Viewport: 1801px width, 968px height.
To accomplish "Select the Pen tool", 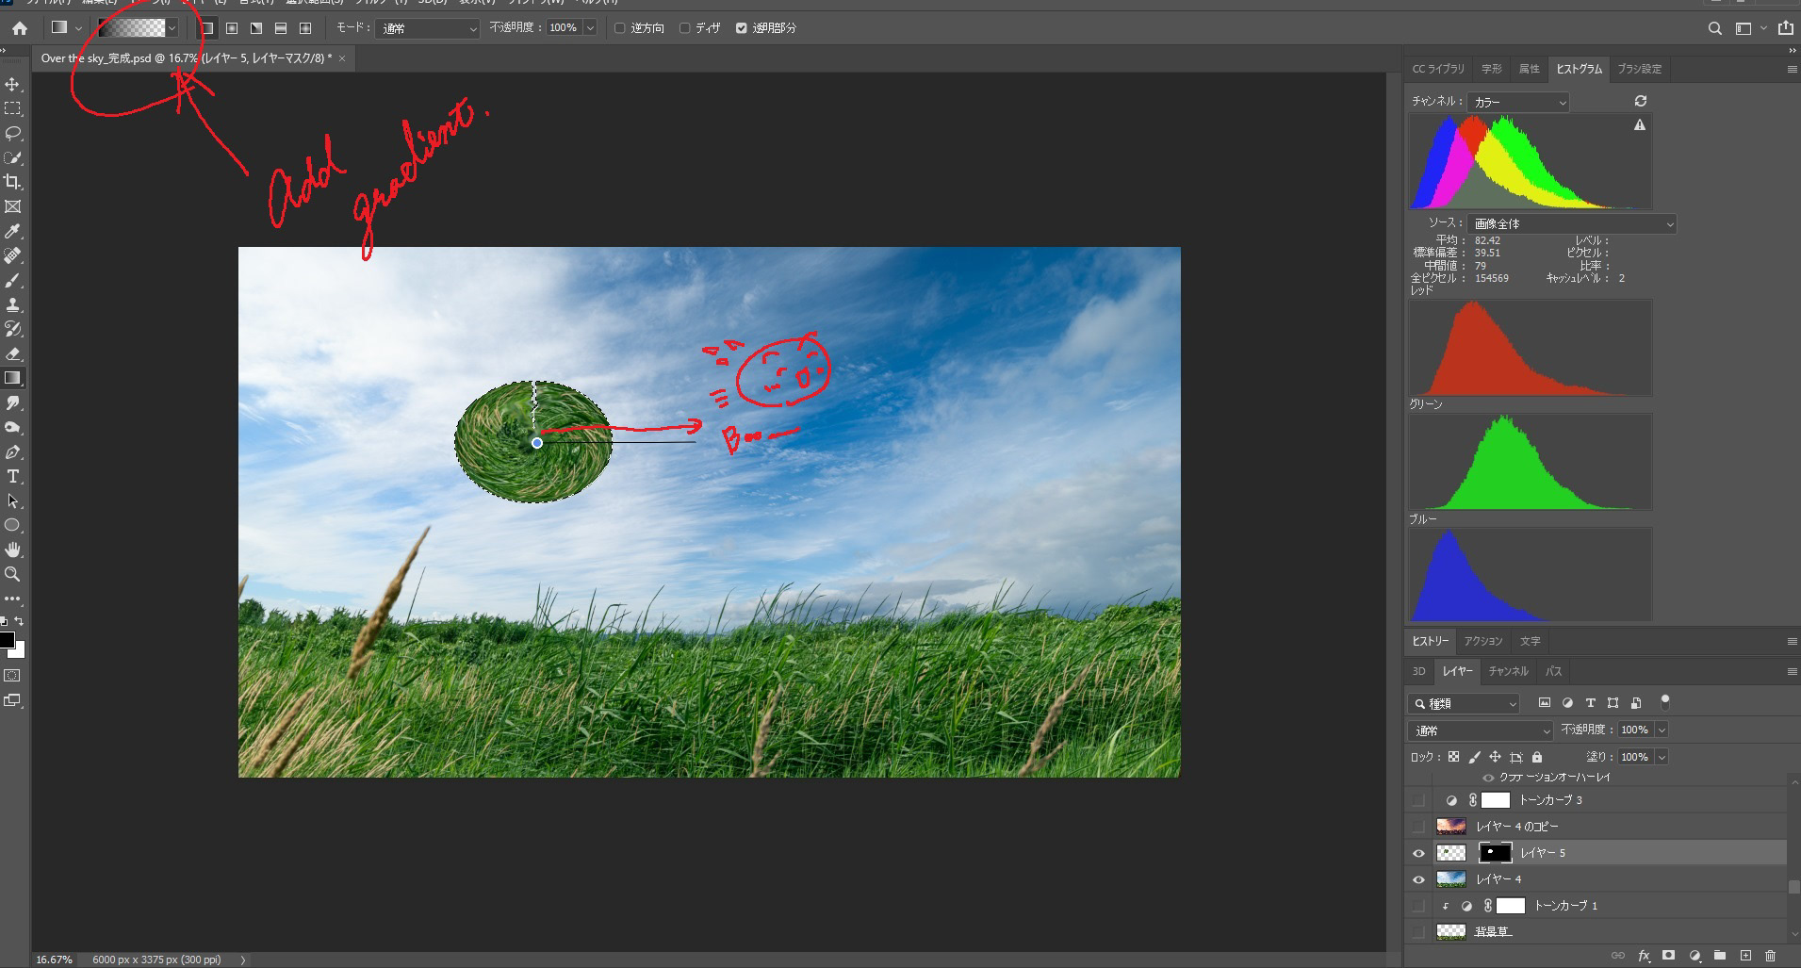I will pyautogui.click(x=13, y=451).
